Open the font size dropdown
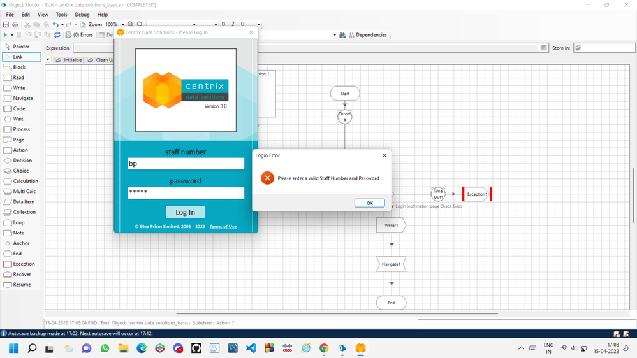 [216, 24]
